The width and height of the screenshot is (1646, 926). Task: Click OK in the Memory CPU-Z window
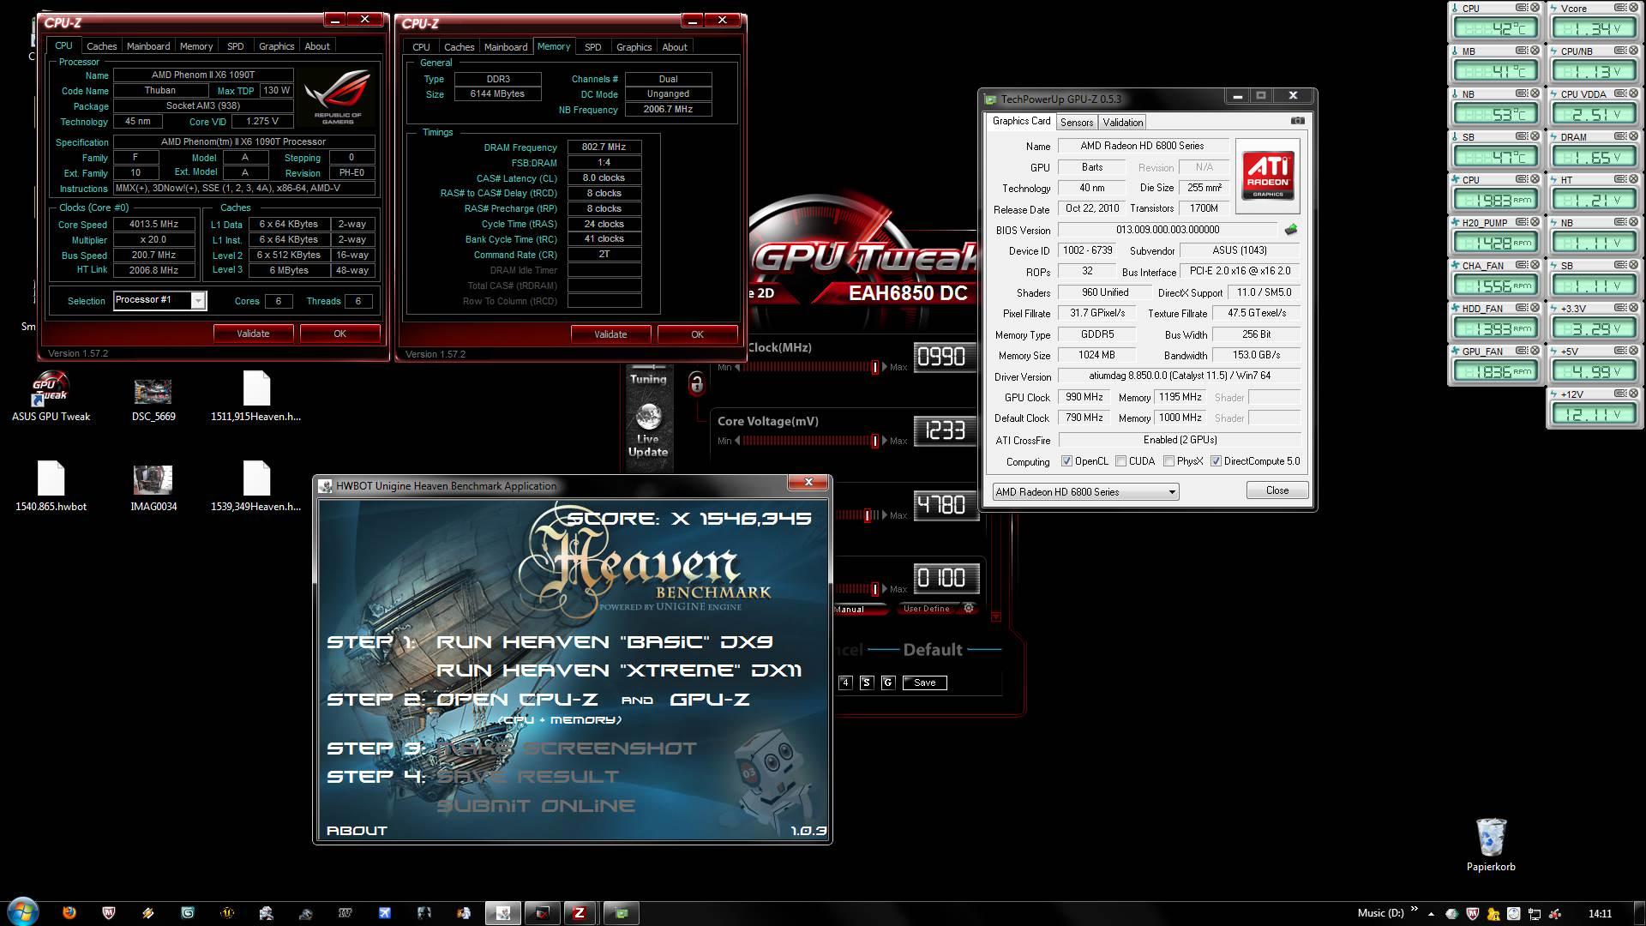tap(697, 334)
